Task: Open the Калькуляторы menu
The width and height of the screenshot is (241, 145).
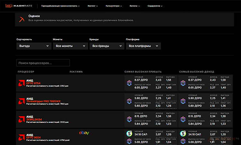Action: pos(113,6)
